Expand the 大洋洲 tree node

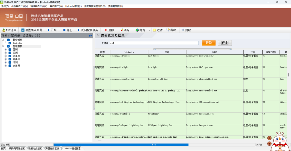pyautogui.click(x=6, y=66)
